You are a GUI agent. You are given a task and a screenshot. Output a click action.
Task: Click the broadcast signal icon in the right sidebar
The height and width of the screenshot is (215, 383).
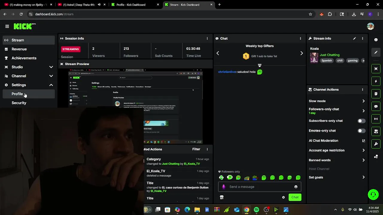point(376,119)
